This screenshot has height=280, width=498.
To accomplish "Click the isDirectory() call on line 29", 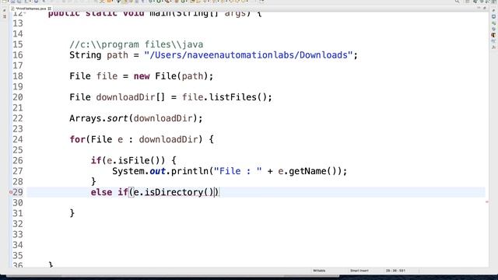I will click(179, 192).
